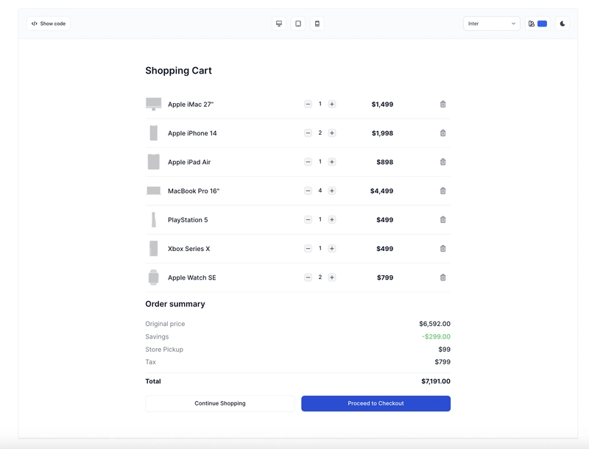Viewport: 589px width, 449px height.
Task: Increase quantity of Apple iMac 27"
Action: pyautogui.click(x=332, y=104)
